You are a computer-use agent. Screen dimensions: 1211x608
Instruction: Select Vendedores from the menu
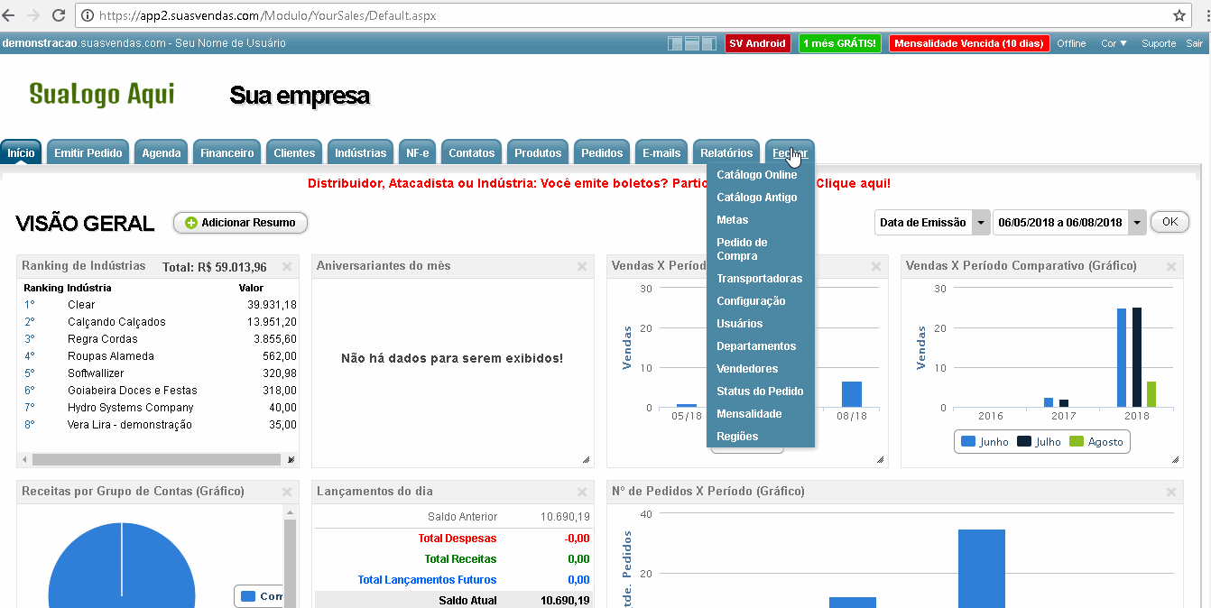pos(761,369)
